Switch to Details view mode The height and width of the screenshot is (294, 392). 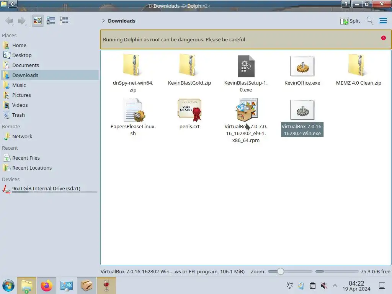point(64,21)
